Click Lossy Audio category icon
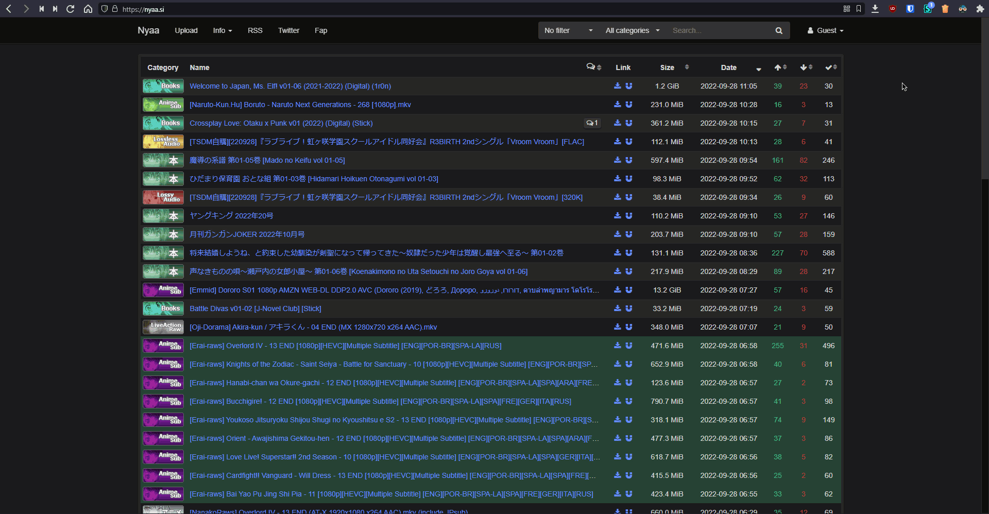The height and width of the screenshot is (514, 989). click(x=163, y=197)
